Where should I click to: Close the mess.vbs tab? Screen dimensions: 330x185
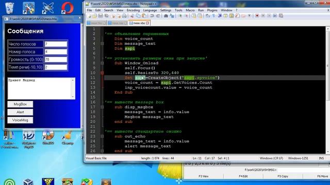click(x=147, y=23)
